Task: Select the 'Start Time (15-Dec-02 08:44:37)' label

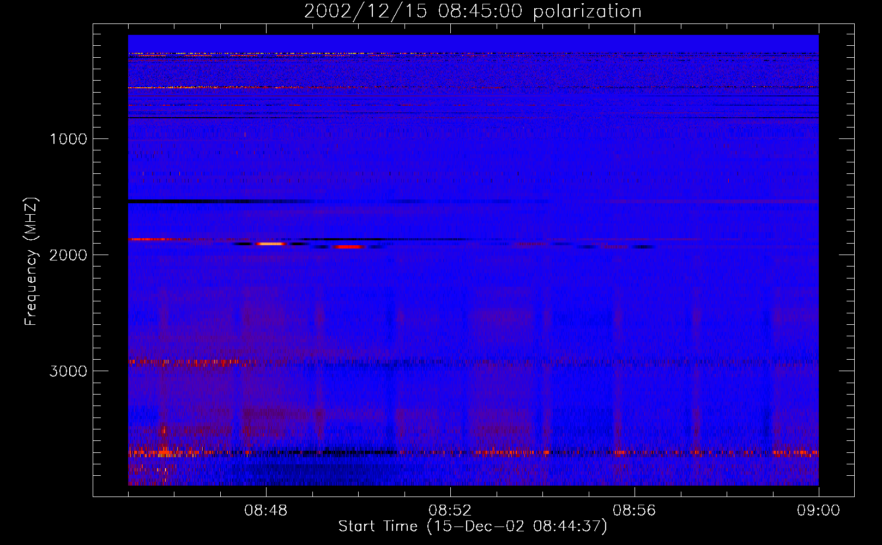Action: [473, 526]
